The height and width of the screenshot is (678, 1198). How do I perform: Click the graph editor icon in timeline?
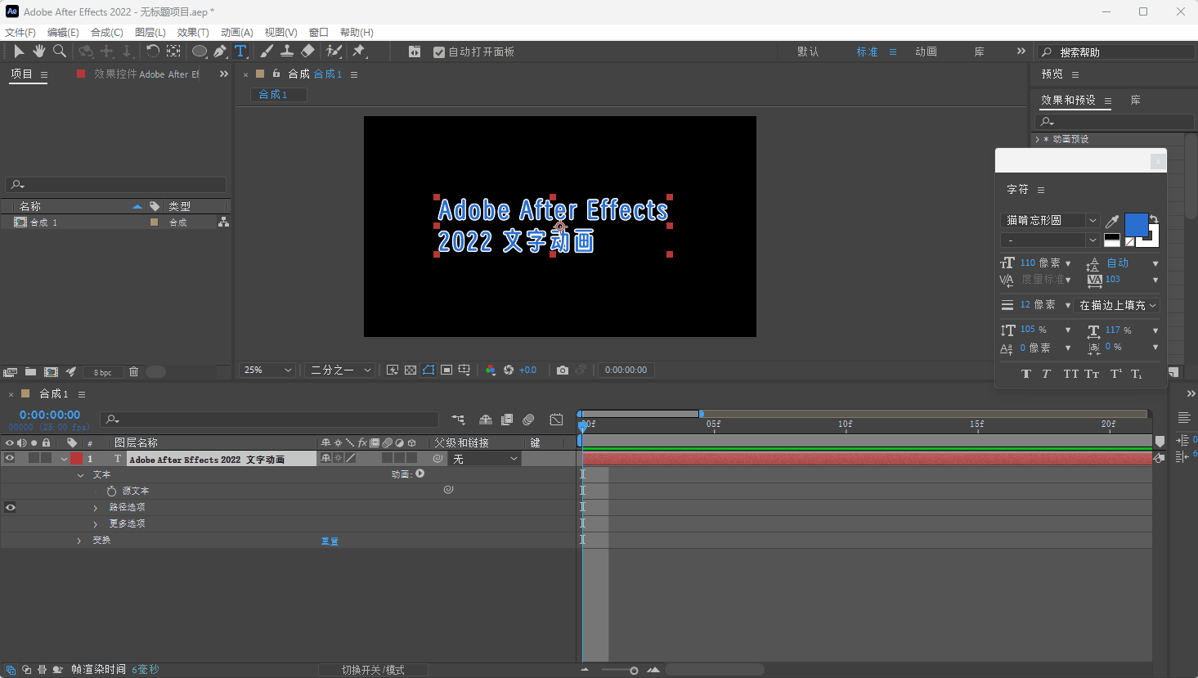click(556, 420)
